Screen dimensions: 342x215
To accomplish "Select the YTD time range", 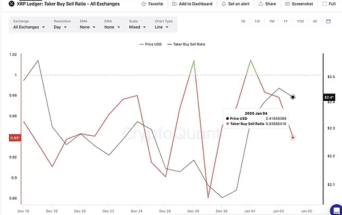I will (x=300, y=22).
